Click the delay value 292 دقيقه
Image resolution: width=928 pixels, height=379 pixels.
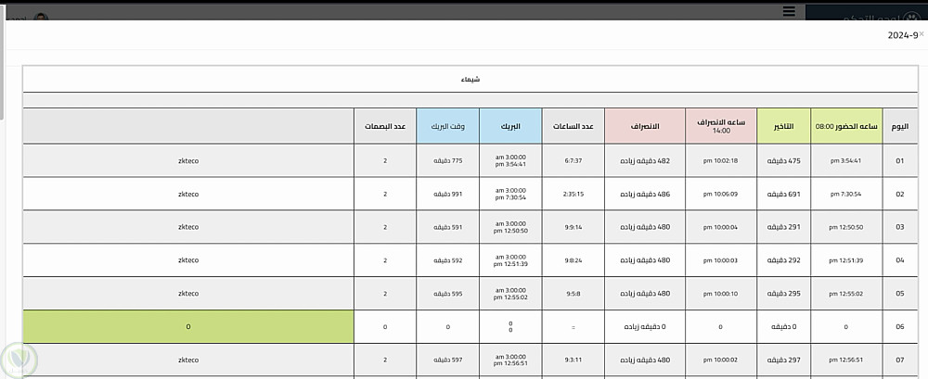tap(783, 260)
